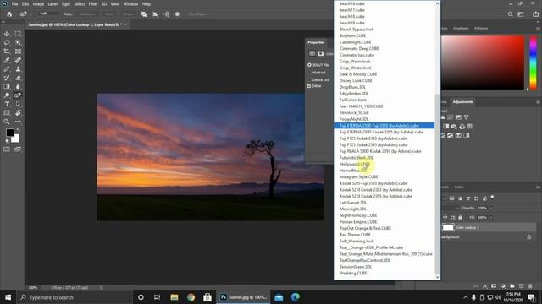The width and height of the screenshot is (542, 304).
Task: Select the Eraser tool
Action: (18, 78)
